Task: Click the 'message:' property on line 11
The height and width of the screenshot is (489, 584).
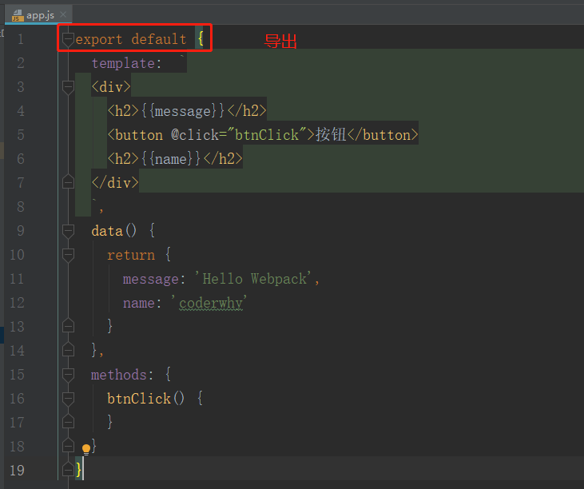Action: pos(154,280)
